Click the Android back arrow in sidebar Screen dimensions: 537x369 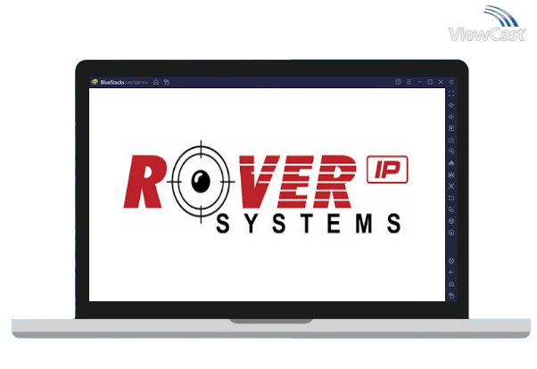click(451, 273)
